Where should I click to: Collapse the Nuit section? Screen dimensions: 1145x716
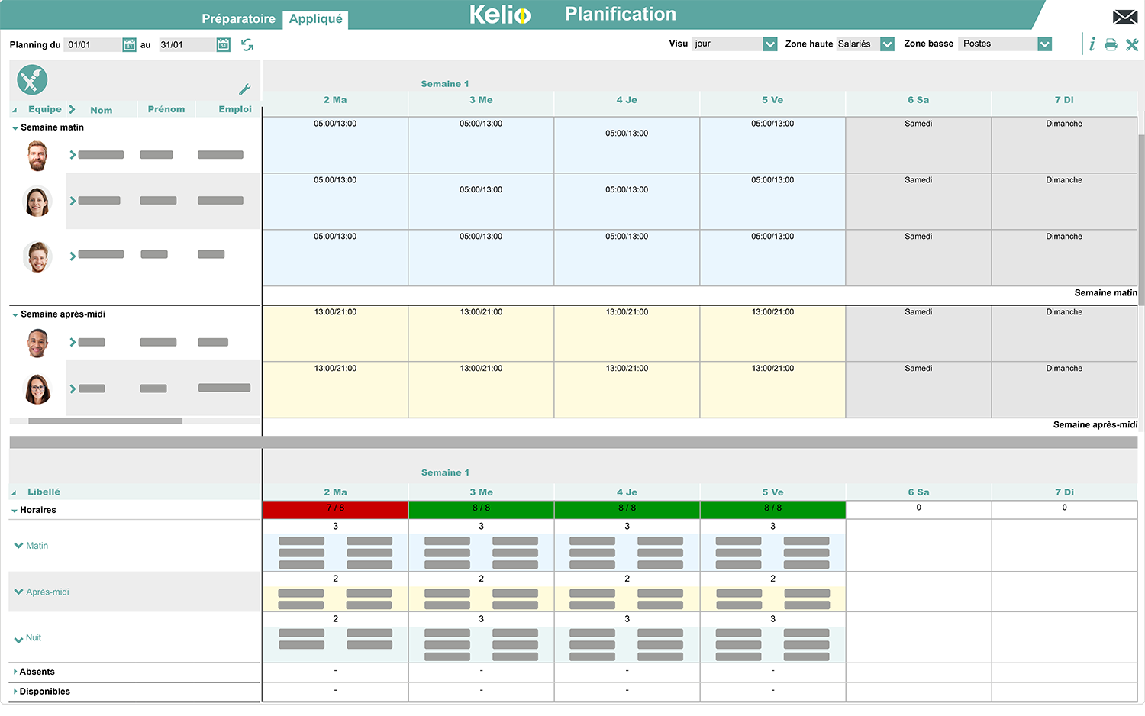pos(17,638)
